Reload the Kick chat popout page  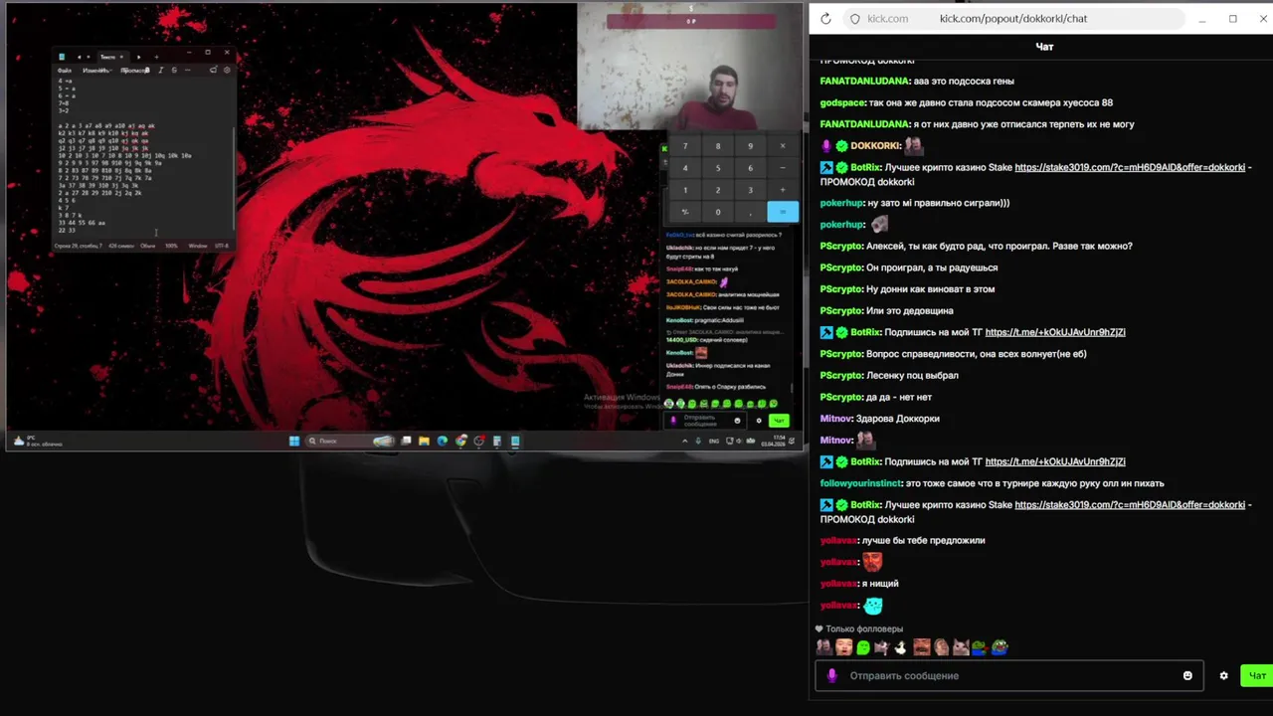[x=825, y=19]
